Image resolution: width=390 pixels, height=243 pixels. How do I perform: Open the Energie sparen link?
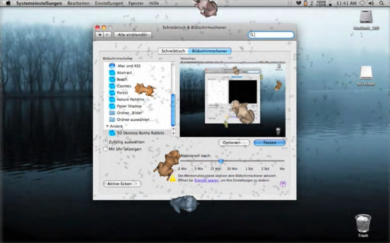(206, 180)
